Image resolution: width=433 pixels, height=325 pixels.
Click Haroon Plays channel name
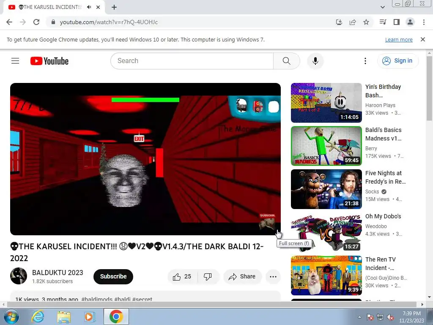click(380, 105)
